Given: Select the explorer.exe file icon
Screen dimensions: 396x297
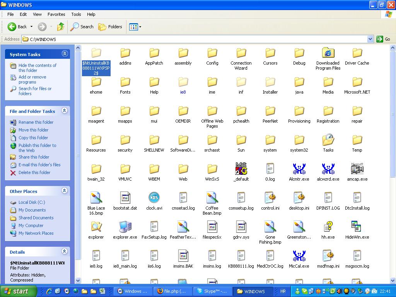Looking at the screenshot, I should click(125, 227).
